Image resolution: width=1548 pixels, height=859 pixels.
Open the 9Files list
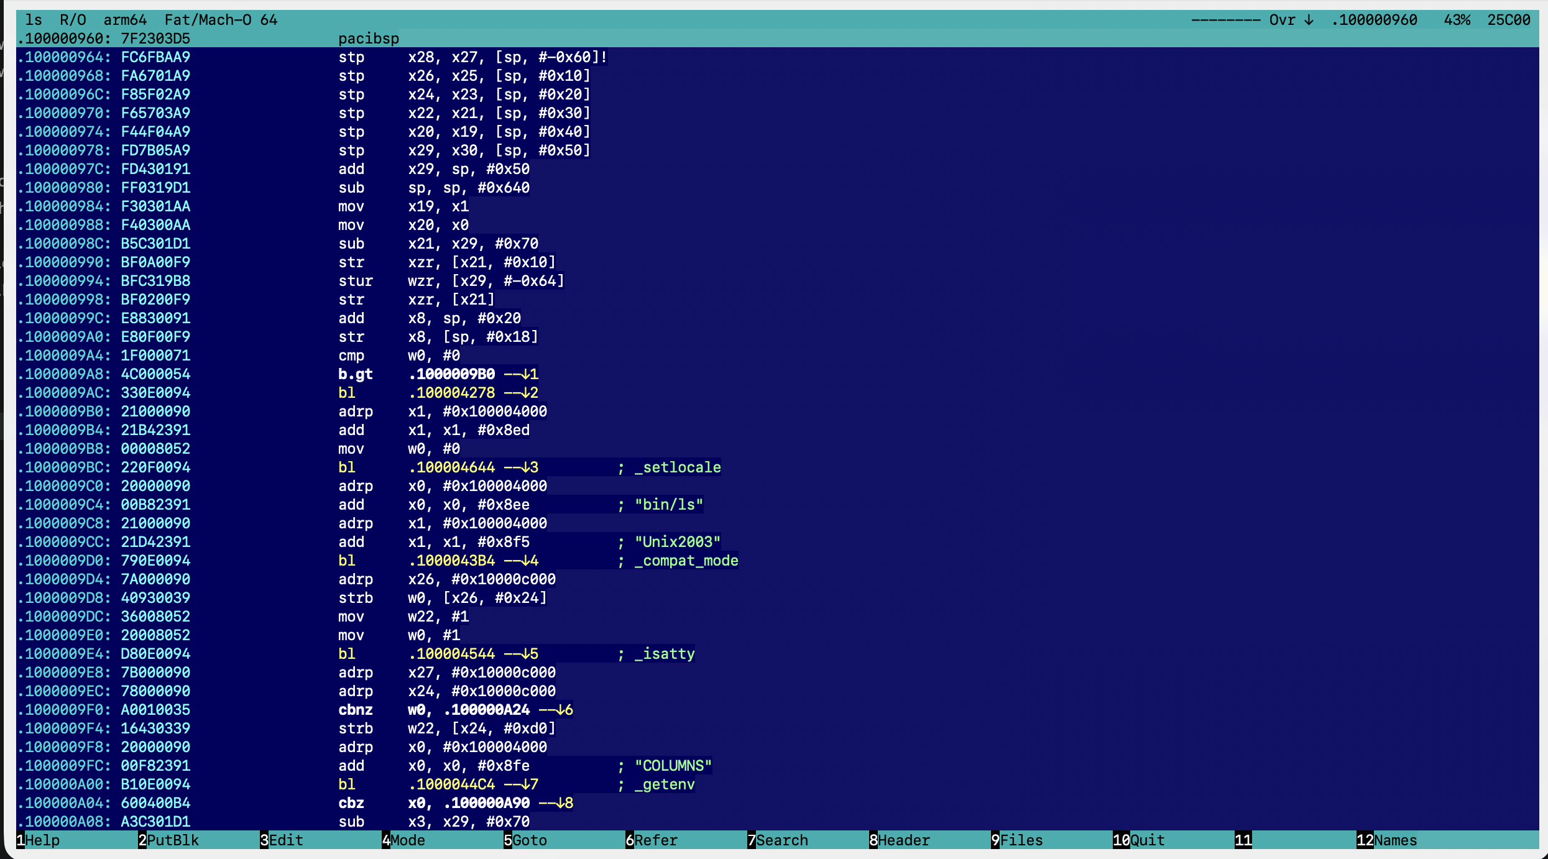[1017, 840]
